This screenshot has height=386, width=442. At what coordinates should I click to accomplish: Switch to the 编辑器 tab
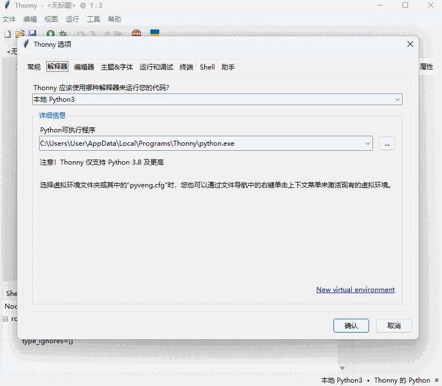(x=84, y=67)
